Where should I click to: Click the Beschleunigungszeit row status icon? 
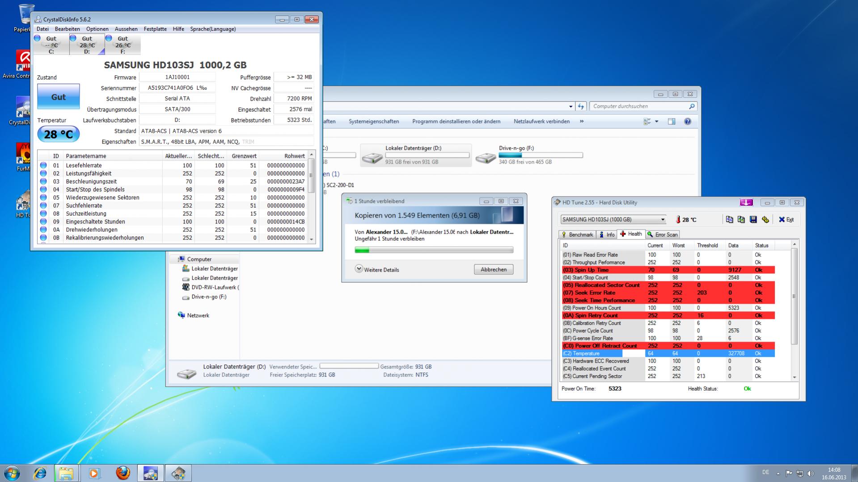point(43,181)
